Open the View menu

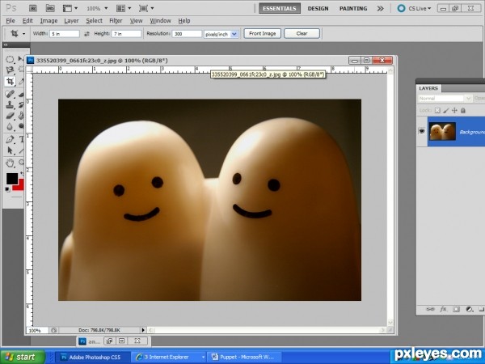pyautogui.click(x=136, y=21)
